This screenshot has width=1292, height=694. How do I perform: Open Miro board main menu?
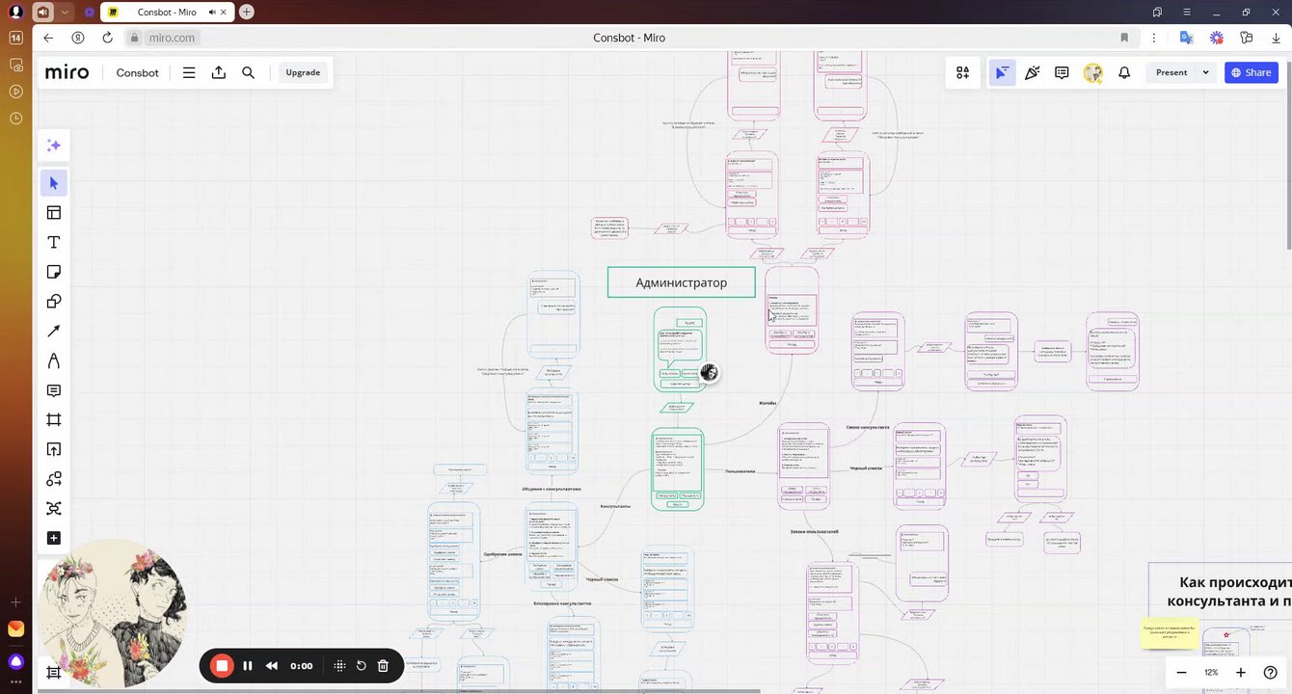coord(189,72)
